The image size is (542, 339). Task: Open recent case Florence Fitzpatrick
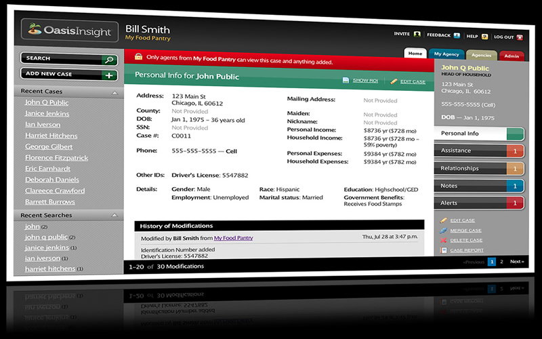click(56, 157)
